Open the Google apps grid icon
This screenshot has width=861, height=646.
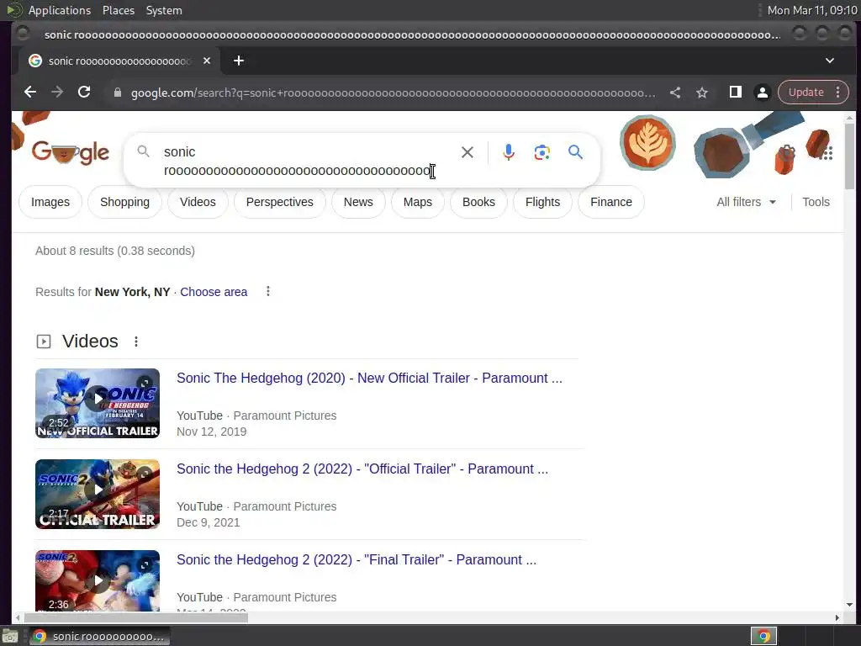(x=827, y=153)
